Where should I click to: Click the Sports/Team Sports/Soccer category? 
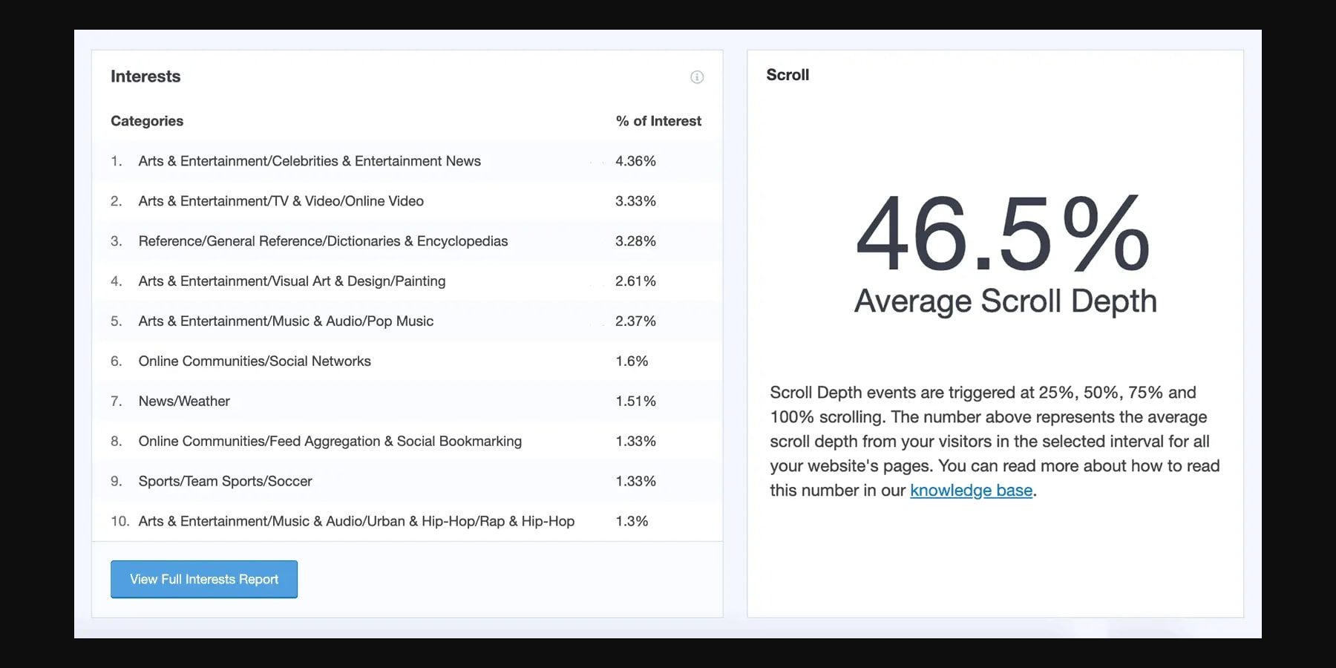click(x=225, y=480)
